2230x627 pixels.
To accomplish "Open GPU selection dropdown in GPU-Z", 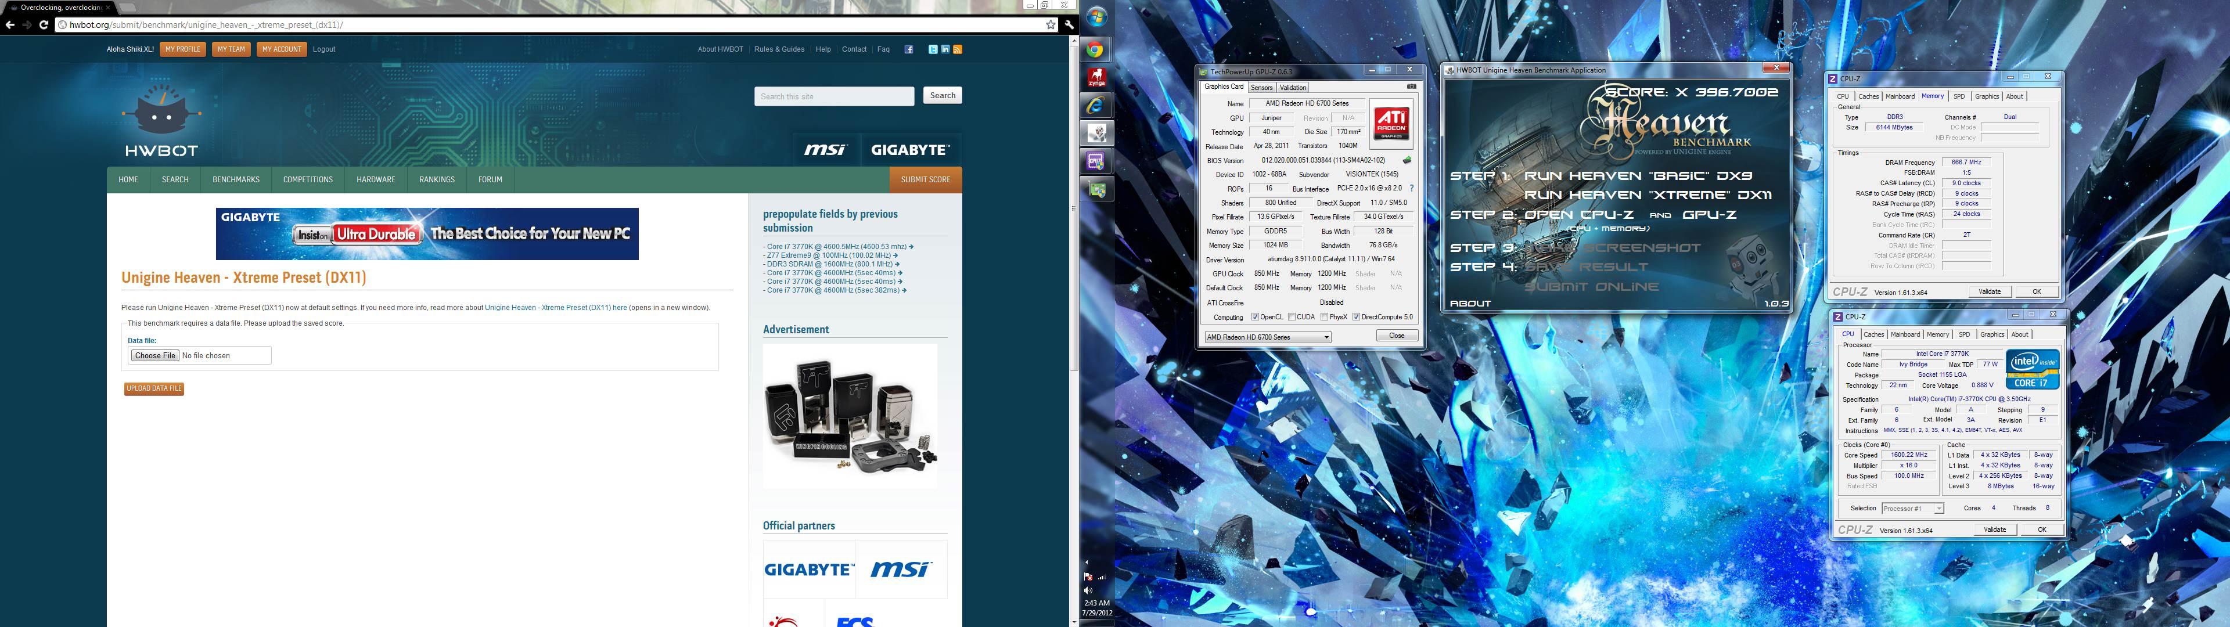I will click(1267, 337).
